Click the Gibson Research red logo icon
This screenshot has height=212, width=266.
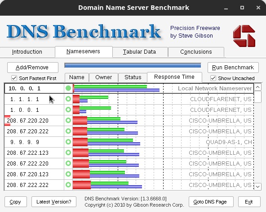click(244, 36)
